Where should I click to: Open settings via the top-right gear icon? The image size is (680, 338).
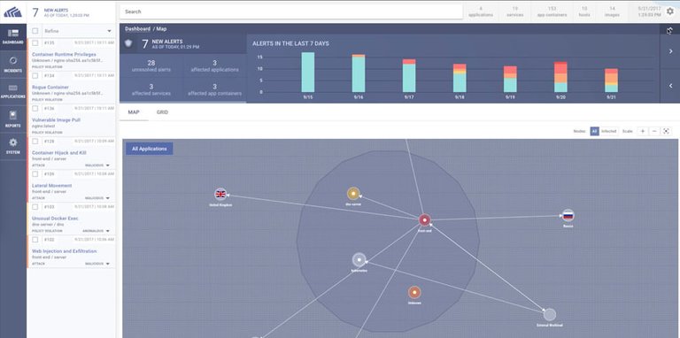click(670, 12)
